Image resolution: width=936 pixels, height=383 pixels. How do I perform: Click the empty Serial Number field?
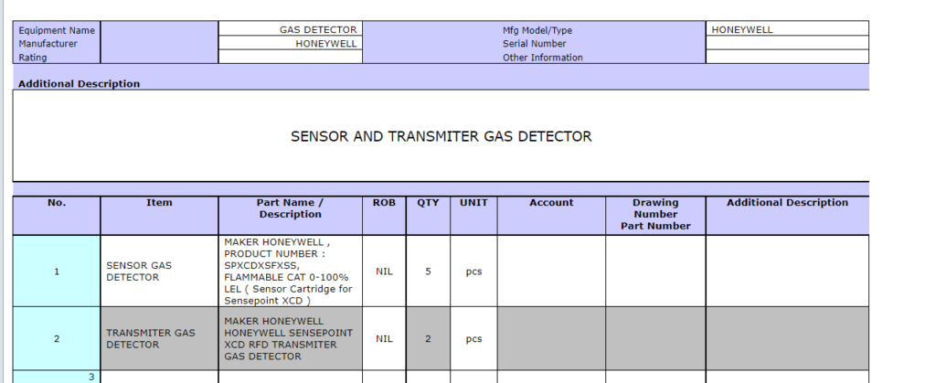pyautogui.click(x=786, y=43)
